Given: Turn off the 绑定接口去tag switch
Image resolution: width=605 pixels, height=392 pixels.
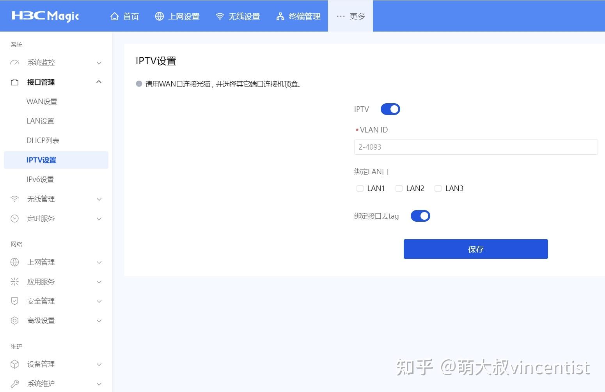Looking at the screenshot, I should (420, 216).
